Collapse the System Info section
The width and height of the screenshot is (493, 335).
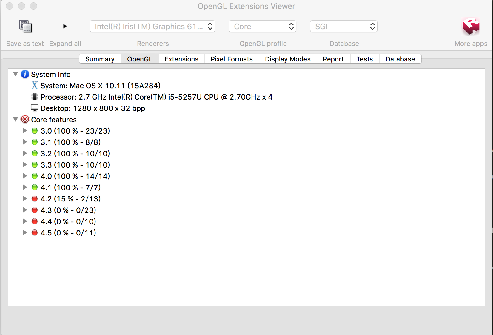coord(16,74)
